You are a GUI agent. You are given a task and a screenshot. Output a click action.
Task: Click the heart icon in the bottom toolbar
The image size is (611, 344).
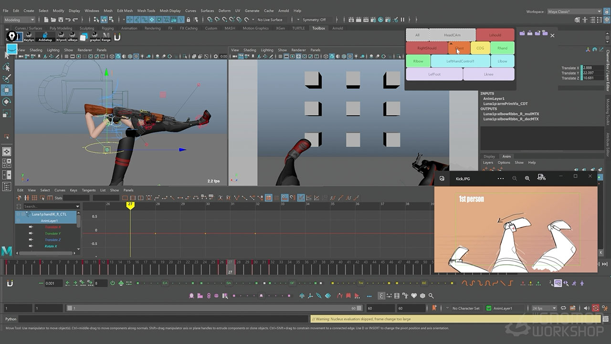click(414, 296)
